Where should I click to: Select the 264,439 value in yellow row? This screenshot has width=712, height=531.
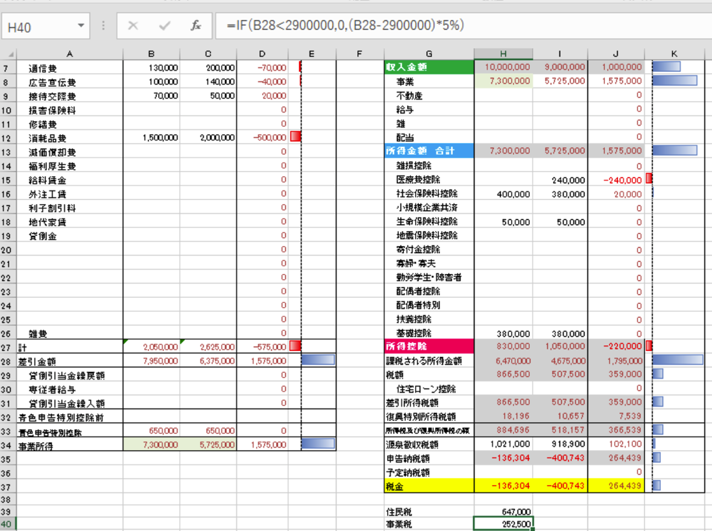(616, 486)
